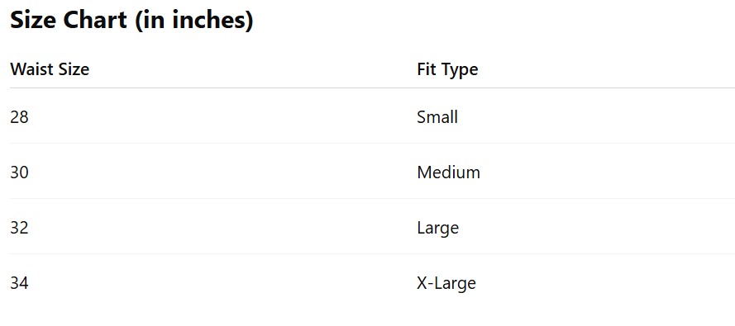Click the word "inches)" in the title
The height and width of the screenshot is (326, 735).
coord(212,21)
